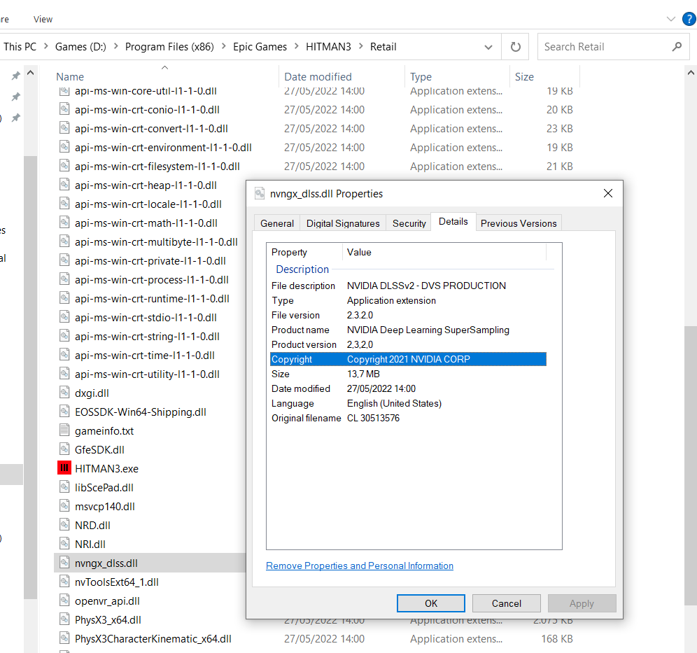Expand the ribbon with the top-right chevron
This screenshot has height=653, width=697.
[671, 19]
